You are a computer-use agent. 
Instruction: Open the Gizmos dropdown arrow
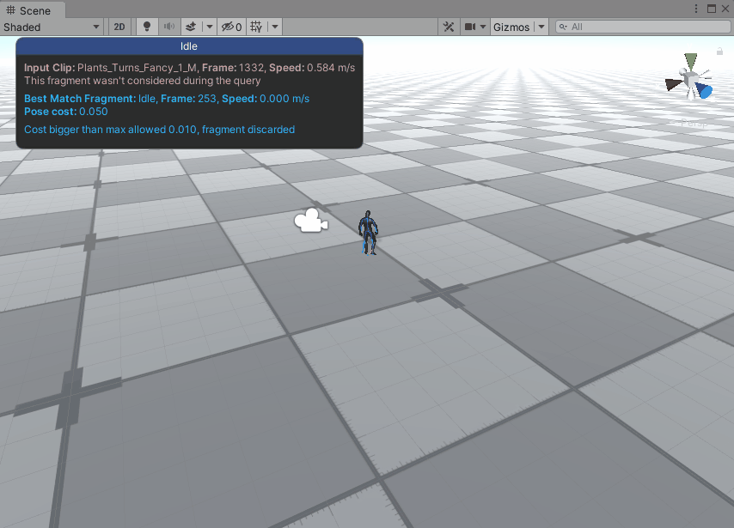tap(541, 27)
